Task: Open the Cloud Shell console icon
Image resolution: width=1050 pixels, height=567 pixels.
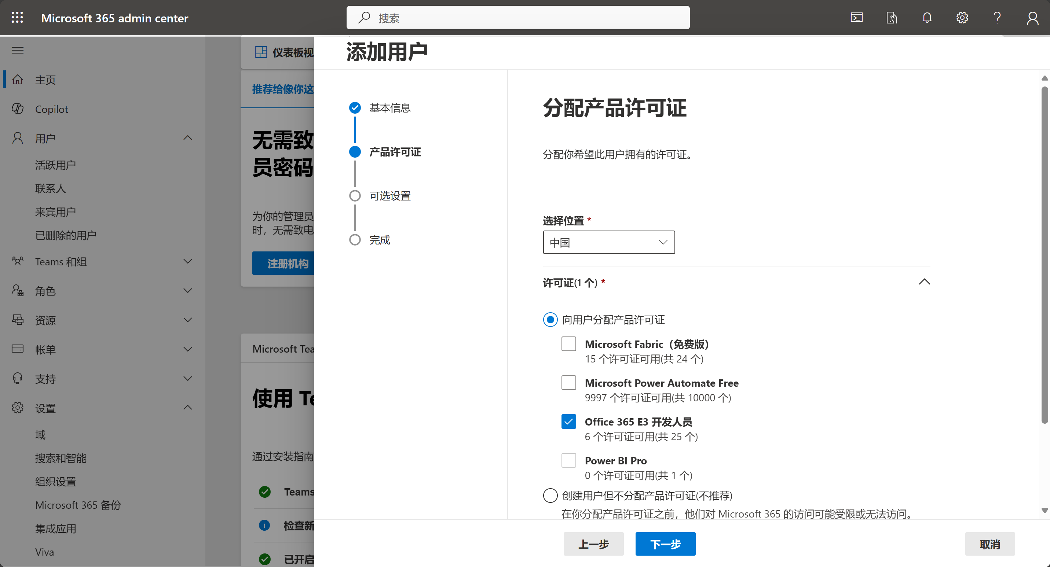Action: (x=856, y=18)
